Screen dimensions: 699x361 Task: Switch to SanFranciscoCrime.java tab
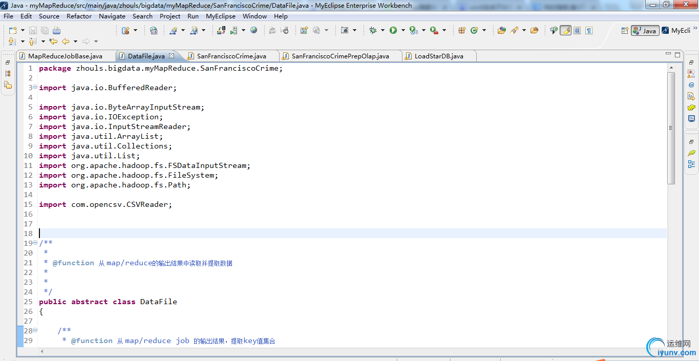tap(231, 56)
